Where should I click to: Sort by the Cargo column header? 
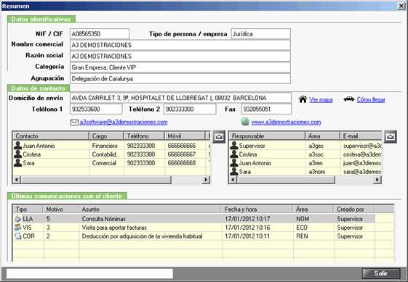107,136
